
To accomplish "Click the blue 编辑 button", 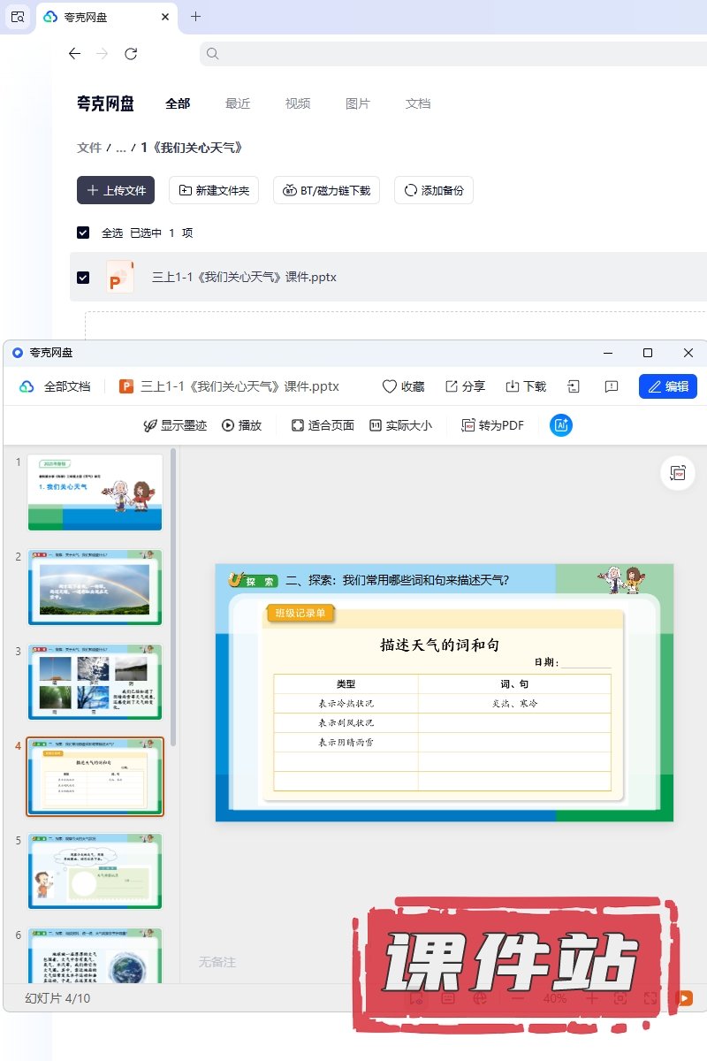I will [x=667, y=386].
